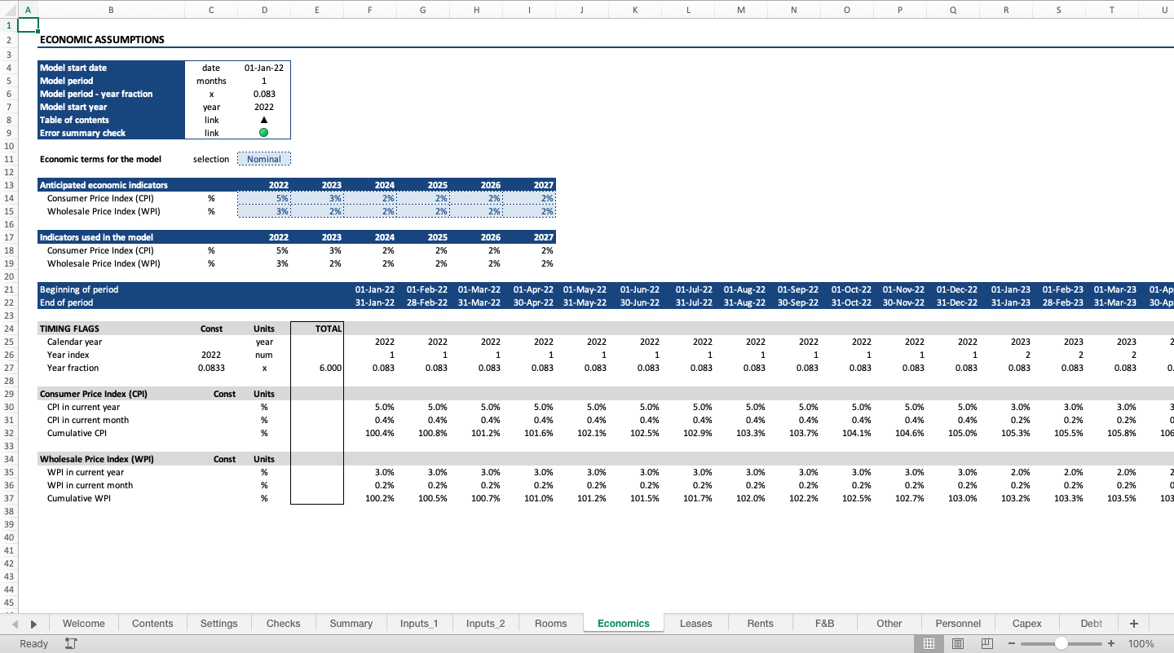Open the Nominal economic terms selection dropdown
Image resolution: width=1174 pixels, height=653 pixels.
[264, 158]
